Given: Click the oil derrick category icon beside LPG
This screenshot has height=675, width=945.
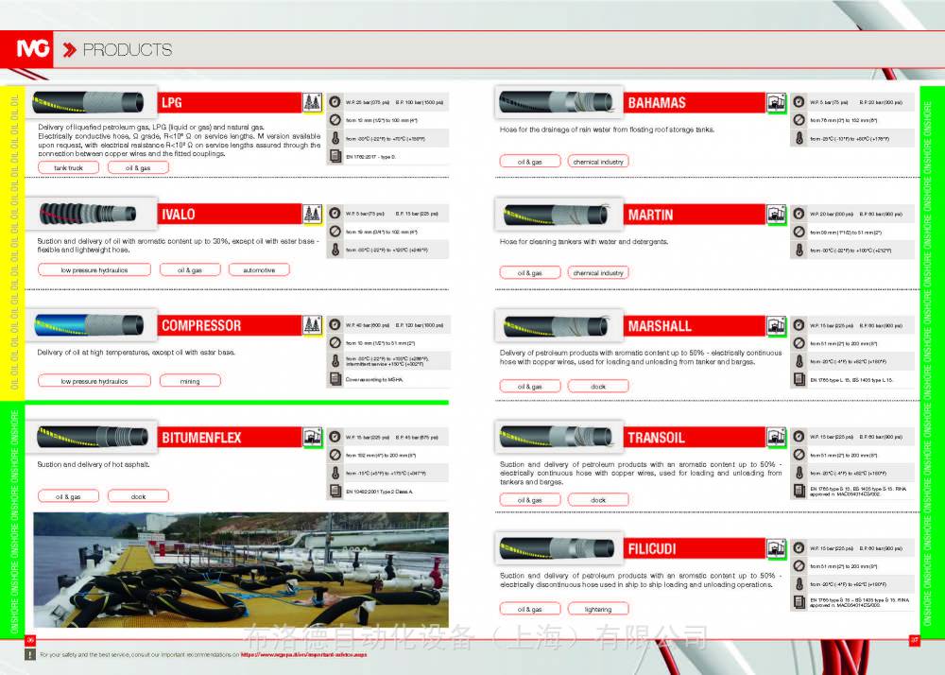Looking at the screenshot, I should click(311, 102).
